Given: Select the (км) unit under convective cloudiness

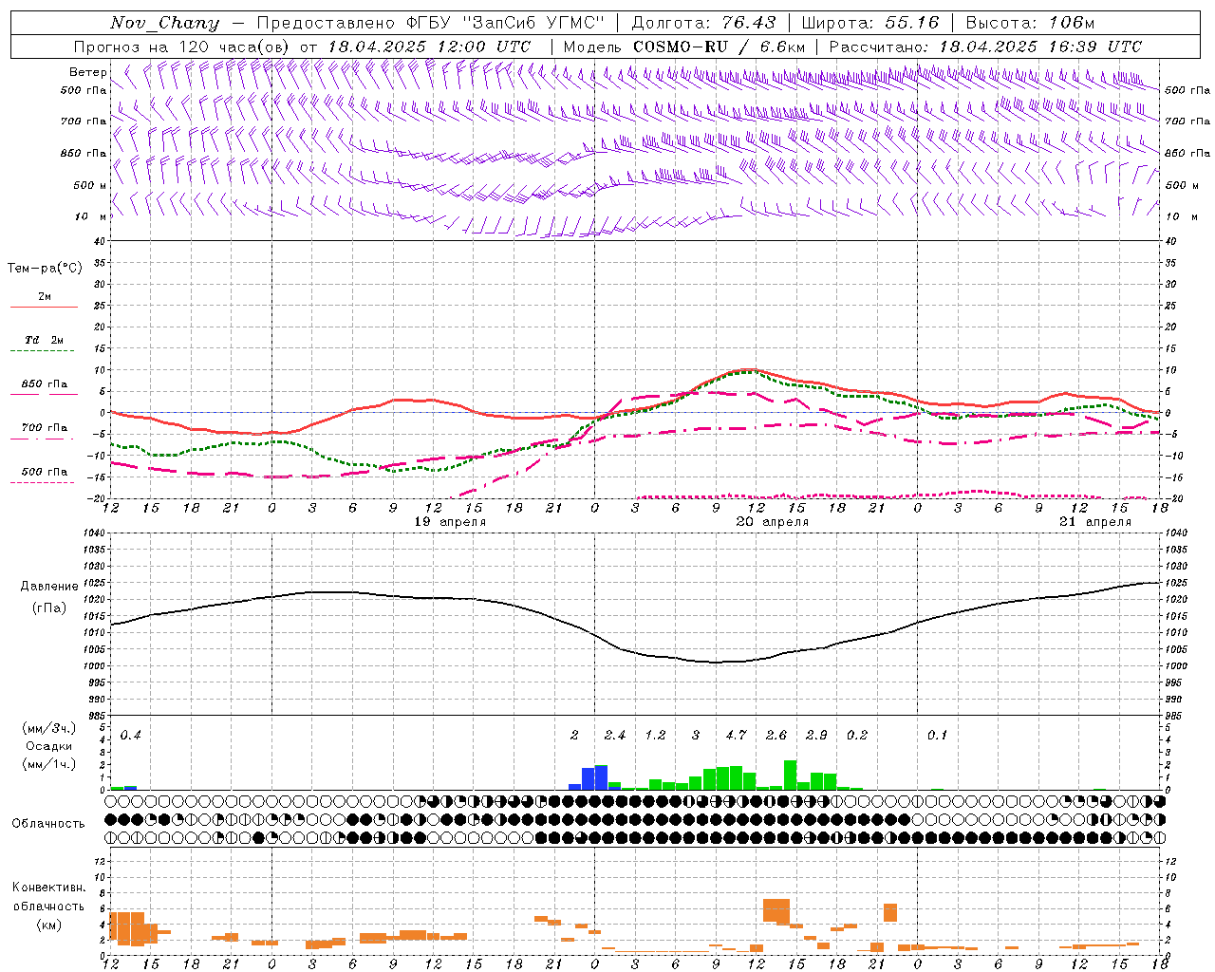Looking at the screenshot, I should click(50, 925).
